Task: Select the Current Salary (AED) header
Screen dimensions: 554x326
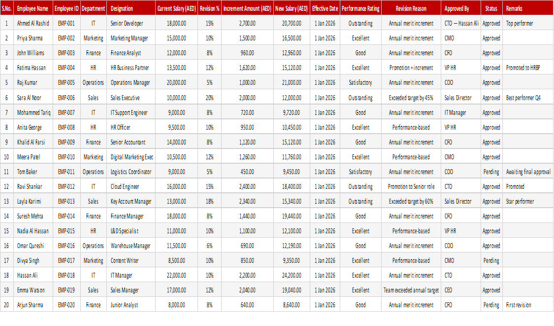Action: pyautogui.click(x=176, y=8)
